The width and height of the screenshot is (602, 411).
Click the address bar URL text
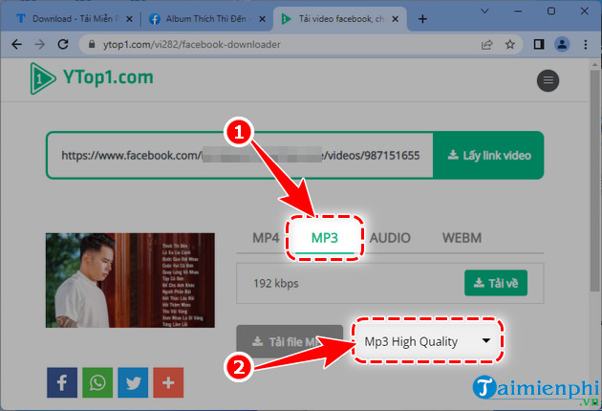(x=191, y=45)
